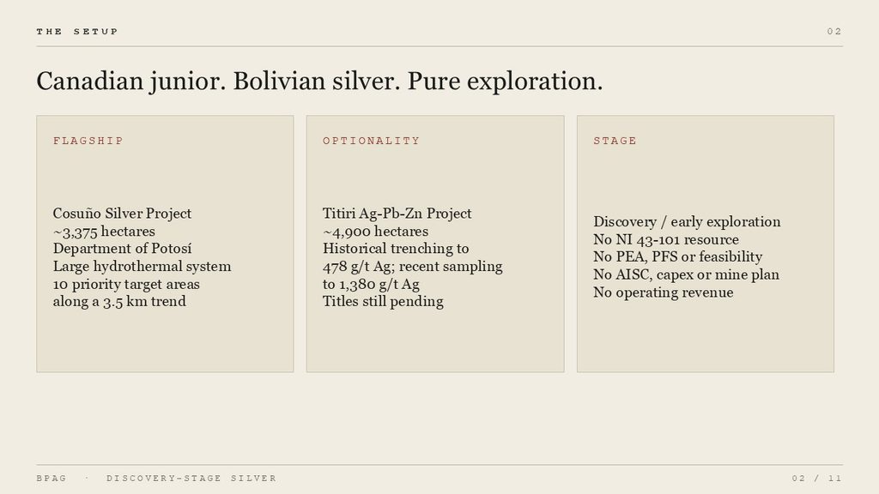Select the ~3,375 hectares text

tap(104, 232)
